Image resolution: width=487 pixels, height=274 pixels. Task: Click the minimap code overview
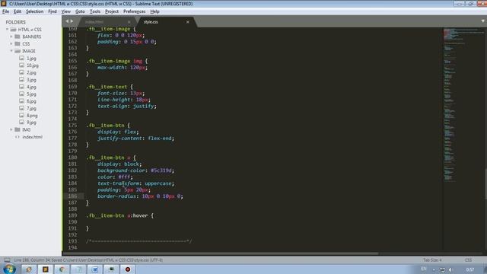click(x=463, y=104)
